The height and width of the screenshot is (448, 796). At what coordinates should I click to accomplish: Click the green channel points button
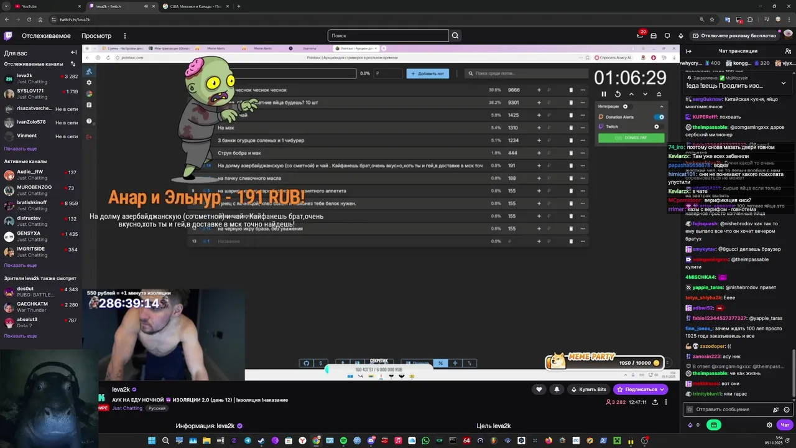(x=714, y=425)
